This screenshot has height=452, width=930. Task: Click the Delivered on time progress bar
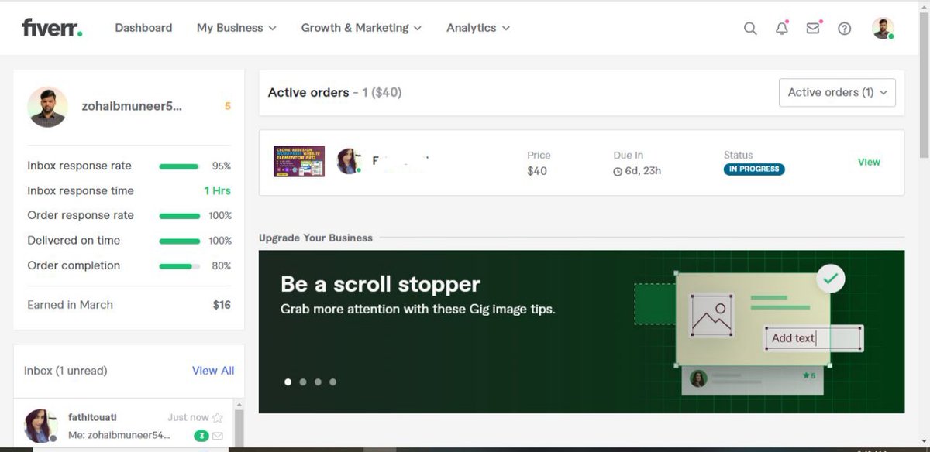180,241
